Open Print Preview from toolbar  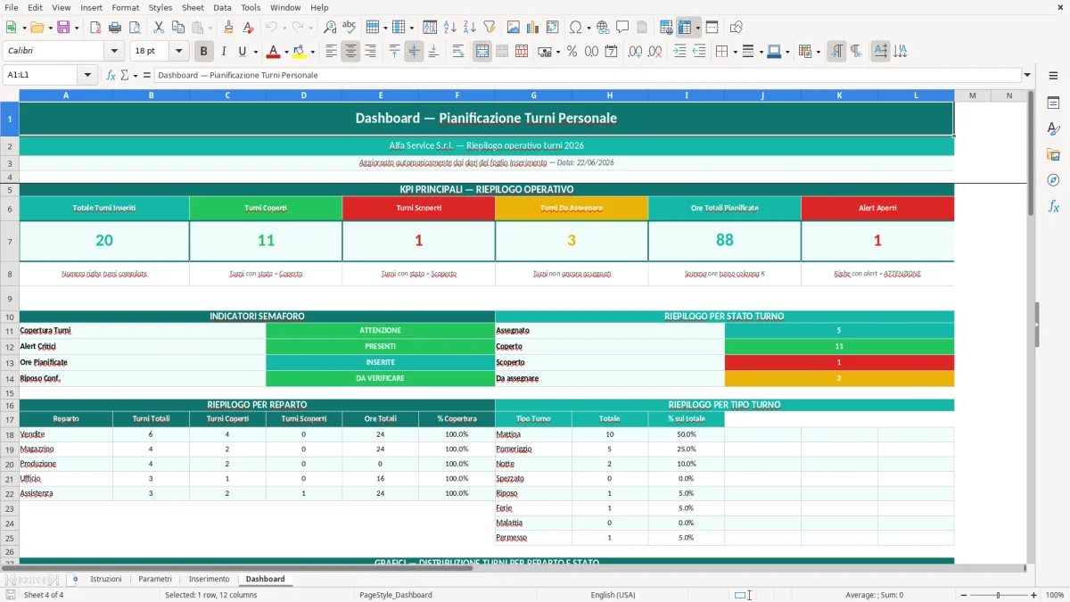click(x=134, y=28)
